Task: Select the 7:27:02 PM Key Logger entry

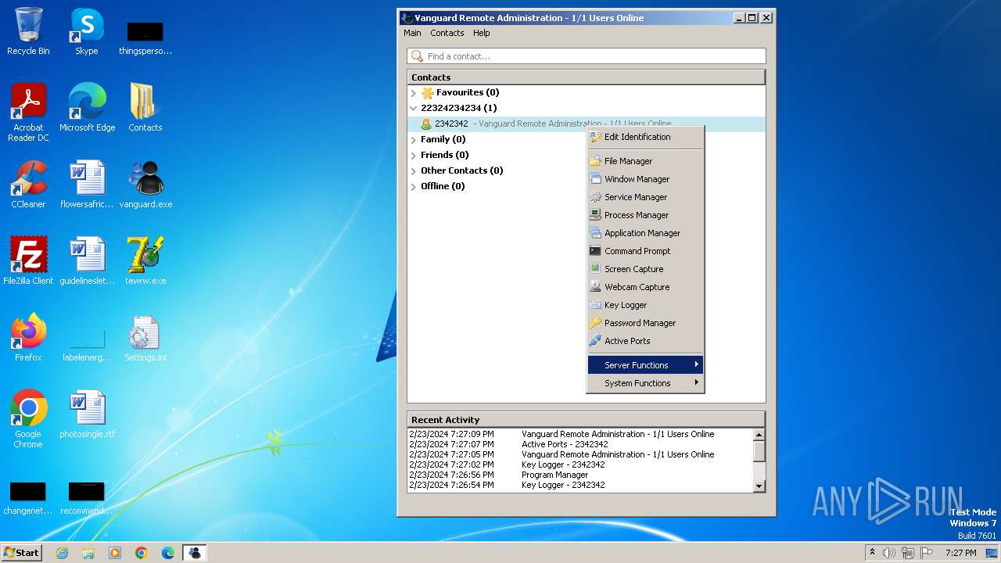Action: pos(580,464)
